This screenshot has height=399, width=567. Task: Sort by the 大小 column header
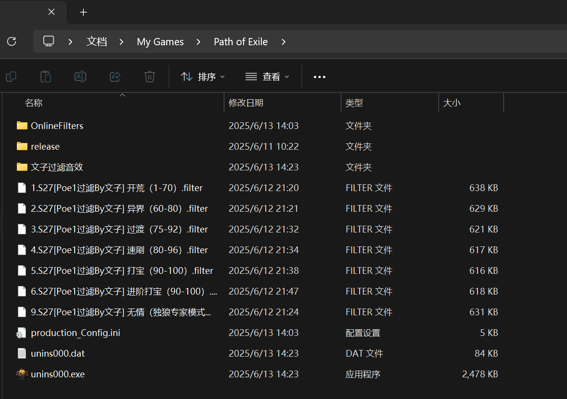click(451, 103)
